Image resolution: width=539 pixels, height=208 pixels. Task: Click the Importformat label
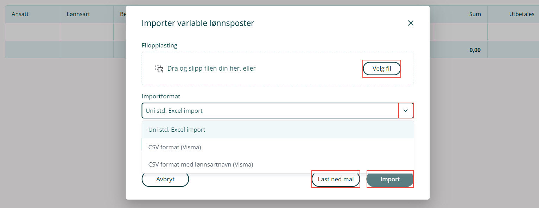pyautogui.click(x=161, y=96)
